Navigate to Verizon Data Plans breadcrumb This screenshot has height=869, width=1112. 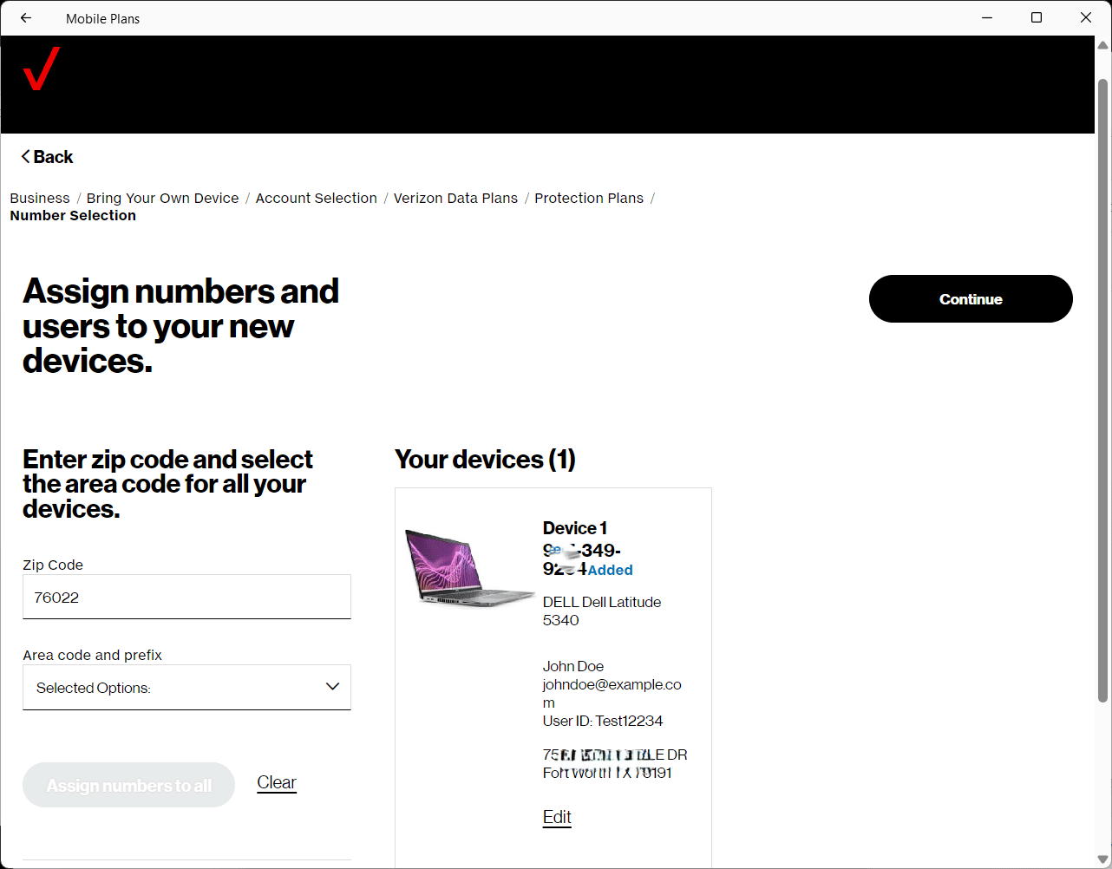coord(455,198)
